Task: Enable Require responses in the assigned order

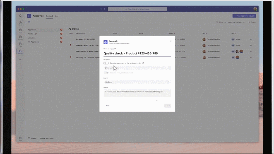Action: (x=106, y=63)
